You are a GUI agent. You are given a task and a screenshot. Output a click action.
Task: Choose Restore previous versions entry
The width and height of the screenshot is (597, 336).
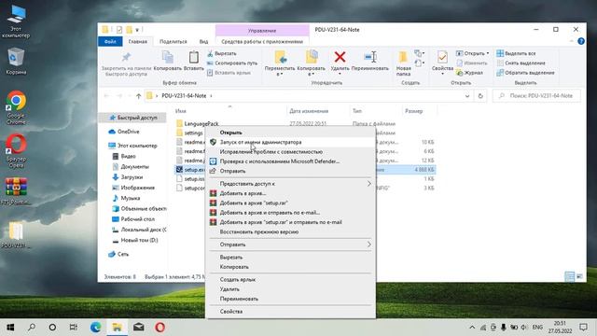[290, 231]
